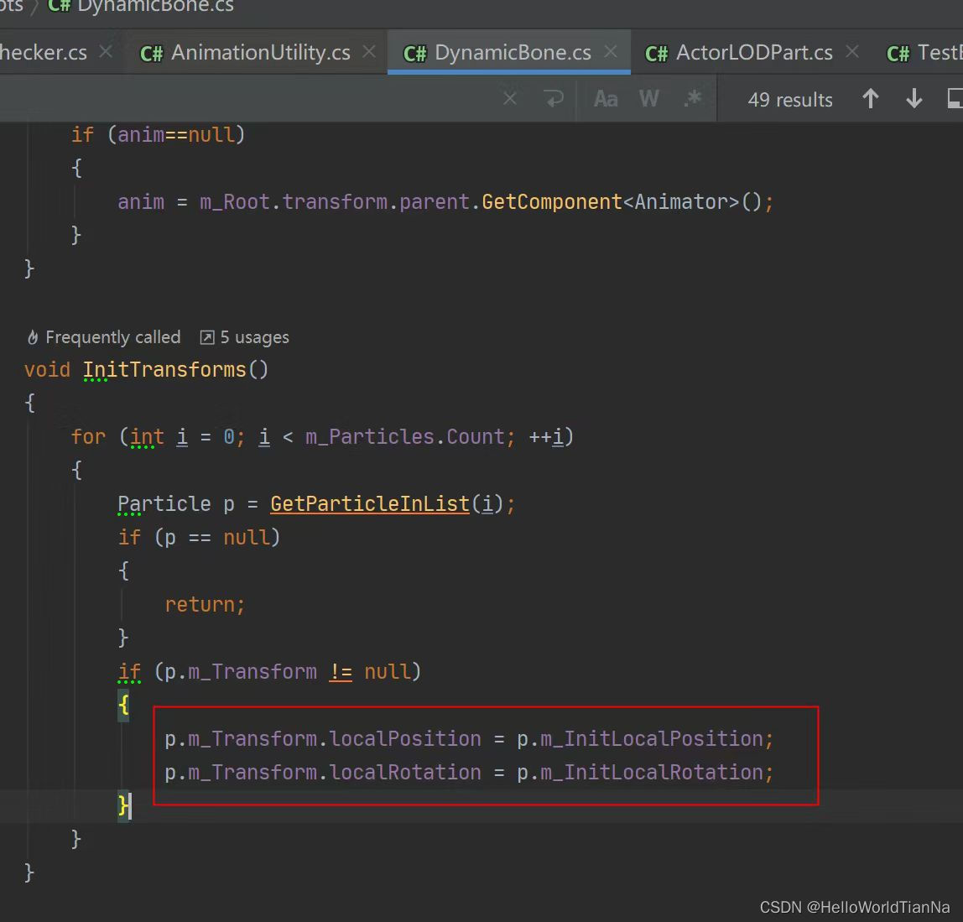Image resolution: width=963 pixels, height=922 pixels.
Task: Enable whole words matching with the W toggle
Action: (648, 98)
